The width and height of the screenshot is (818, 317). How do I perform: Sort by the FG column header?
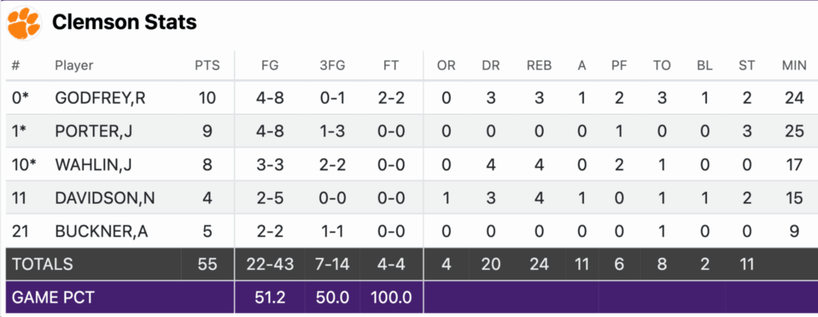(270, 65)
